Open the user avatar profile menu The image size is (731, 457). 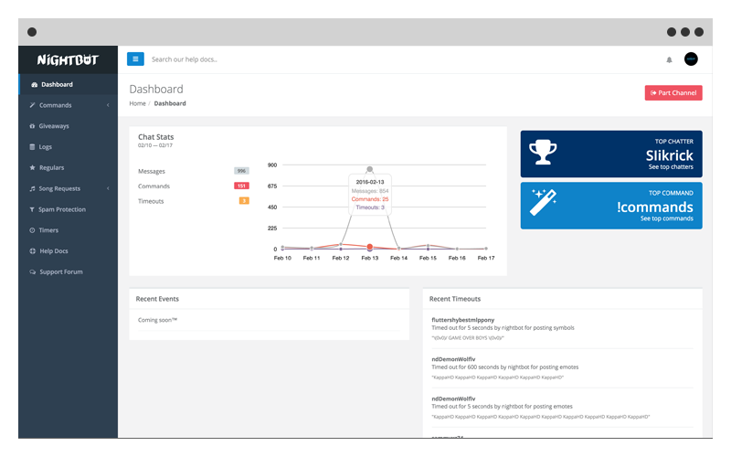tap(691, 59)
